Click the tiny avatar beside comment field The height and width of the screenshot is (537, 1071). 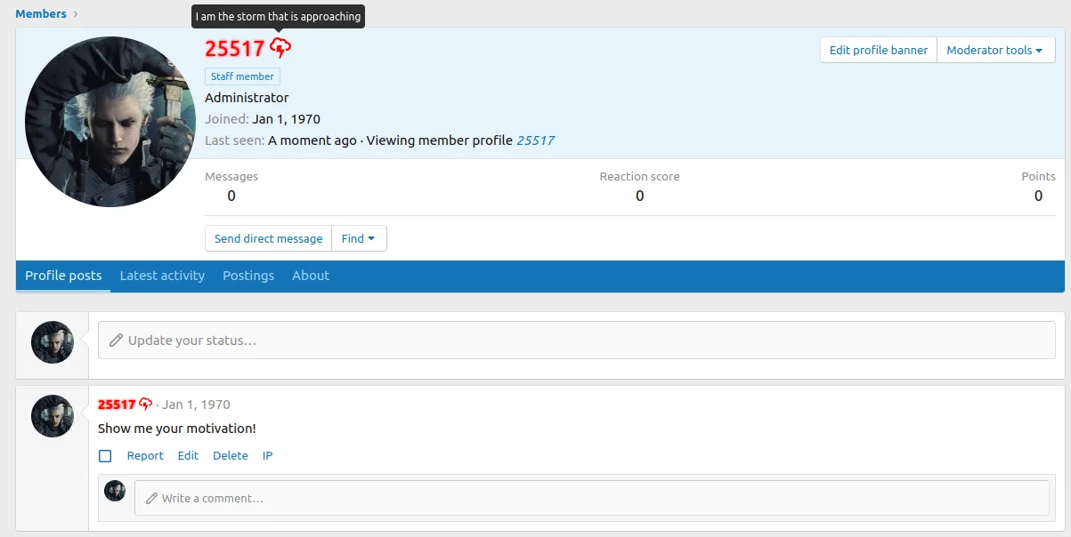(x=115, y=491)
